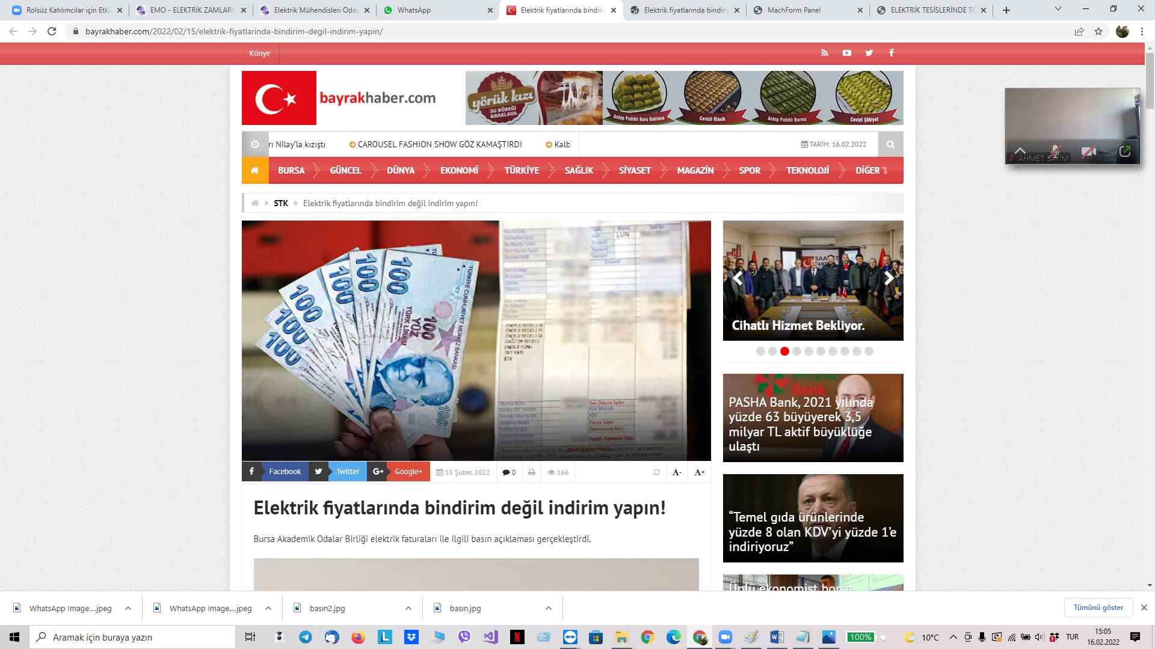Image resolution: width=1155 pixels, height=649 pixels.
Task: Start video in Zoom mini window
Action: pyautogui.click(x=1088, y=151)
